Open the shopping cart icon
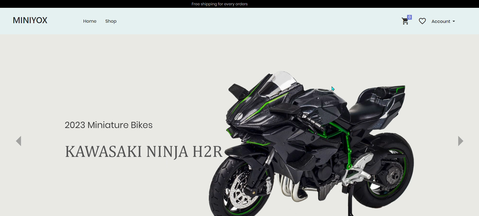This screenshot has height=216, width=479. pos(405,21)
